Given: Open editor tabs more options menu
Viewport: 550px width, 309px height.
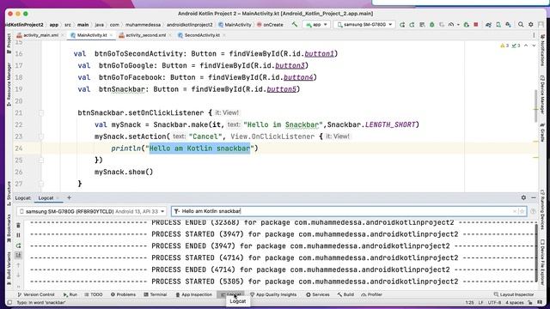Looking at the screenshot, I should click(x=534, y=35).
